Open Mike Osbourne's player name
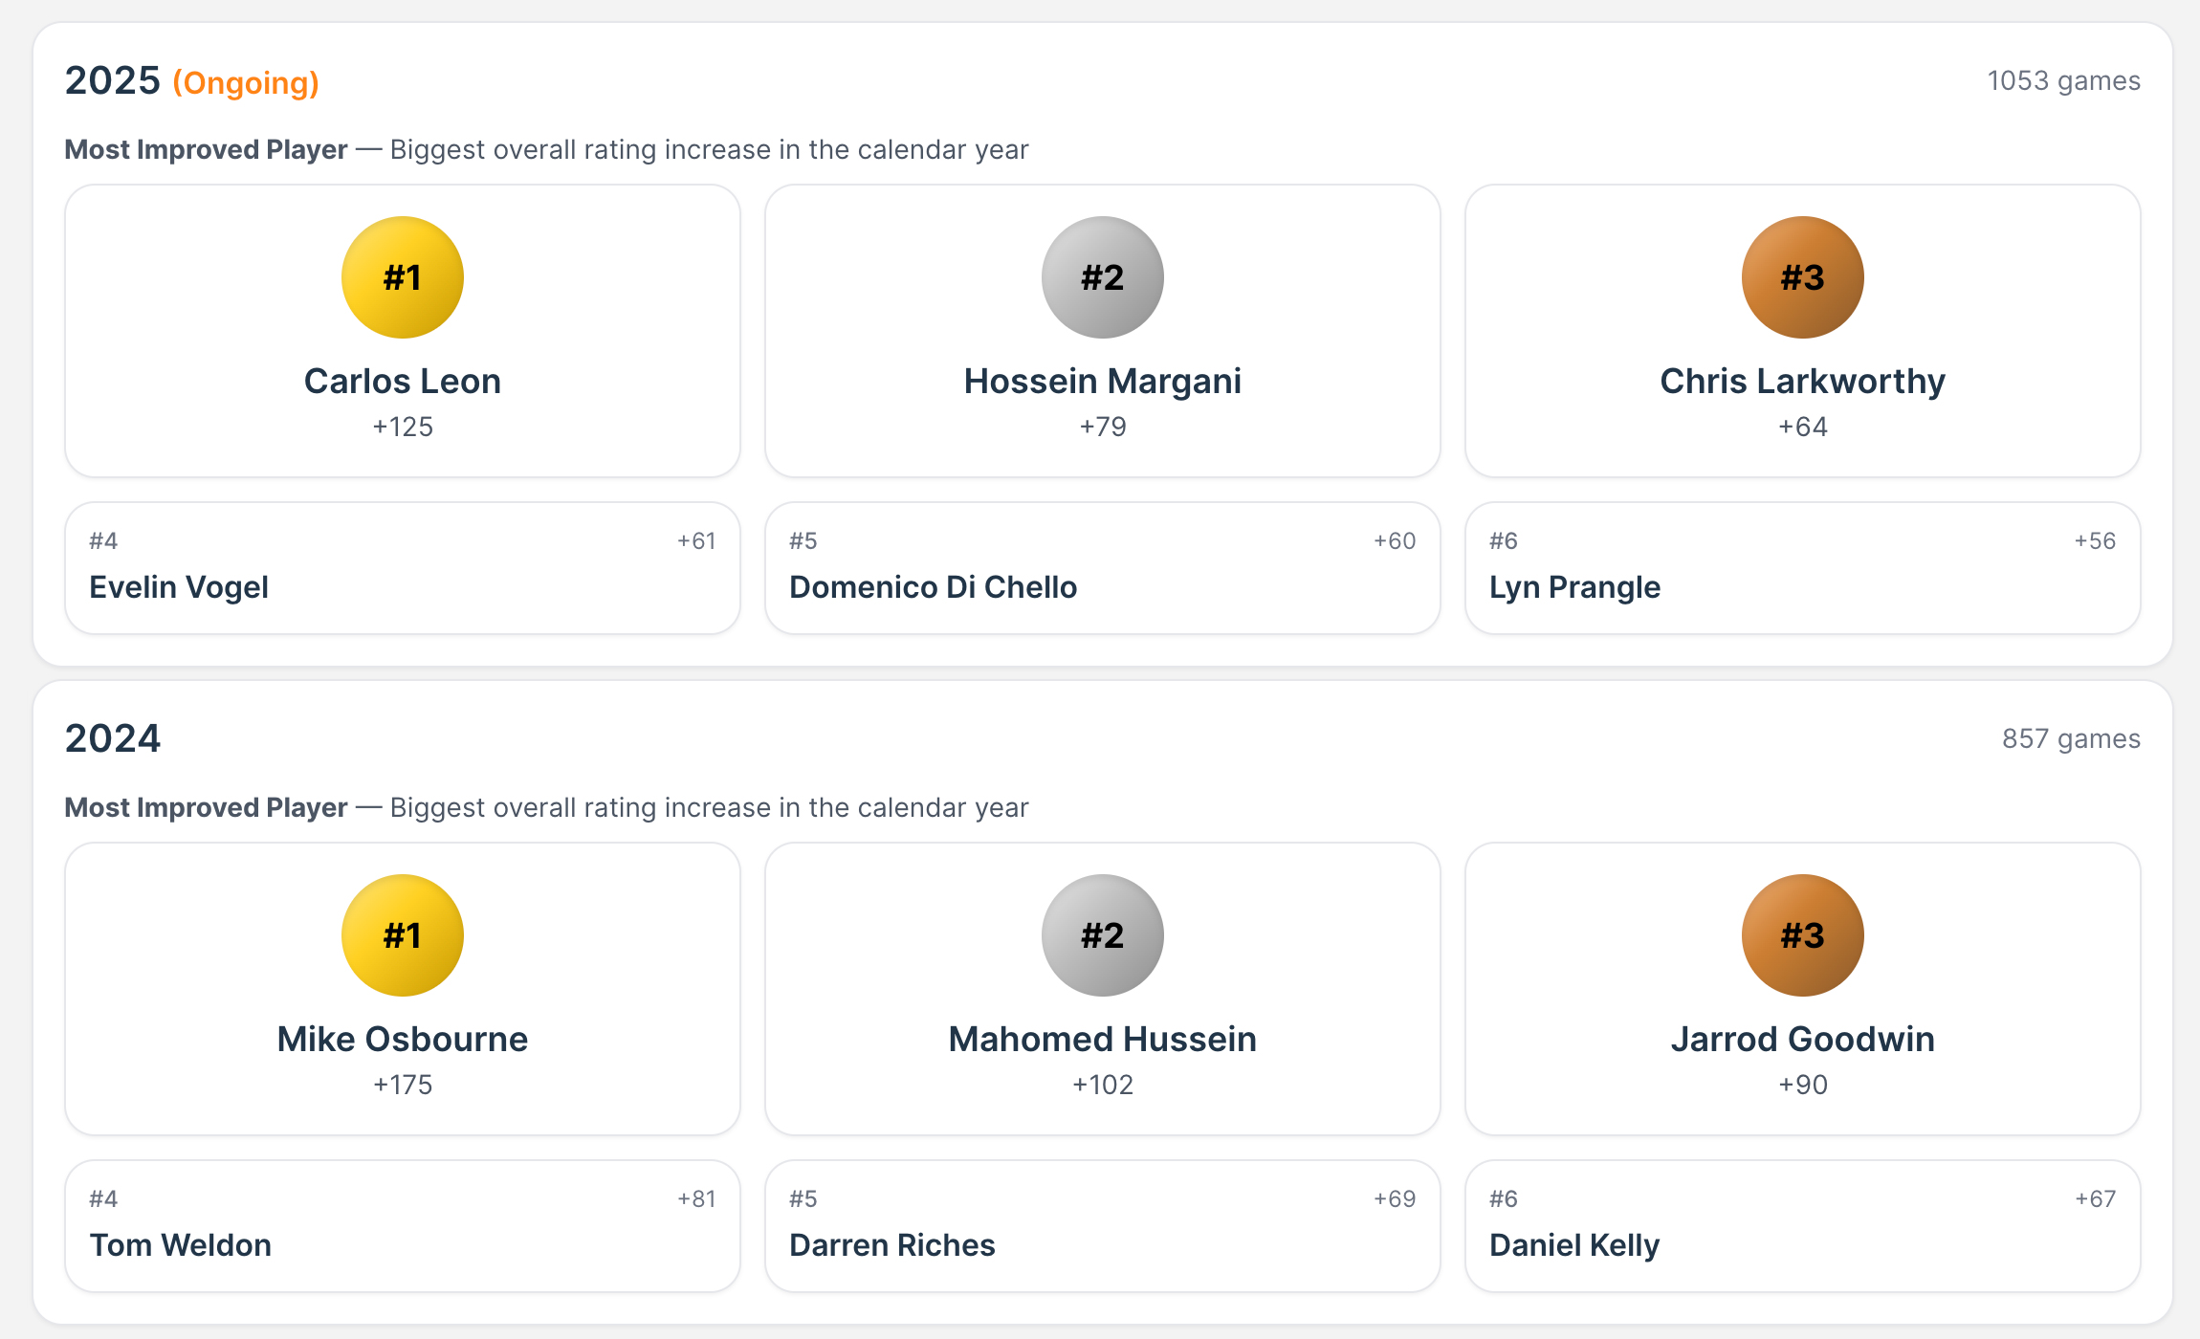This screenshot has width=2200, height=1339. 403,1039
